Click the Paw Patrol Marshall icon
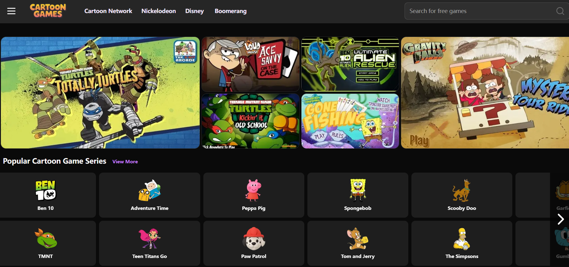This screenshot has width=569, height=267. click(254, 238)
